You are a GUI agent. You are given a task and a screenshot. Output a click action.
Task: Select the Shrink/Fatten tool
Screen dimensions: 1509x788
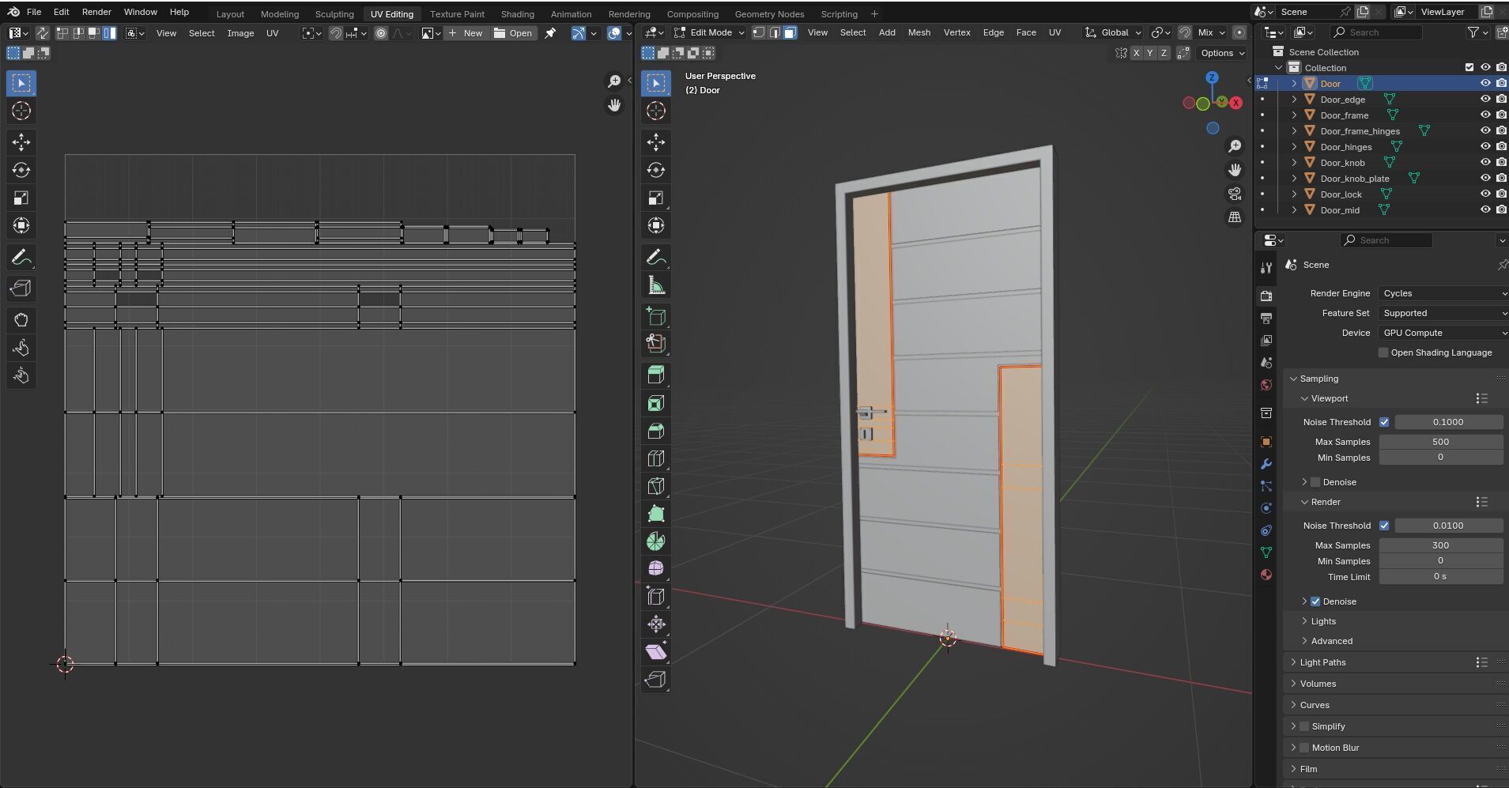coord(656,624)
